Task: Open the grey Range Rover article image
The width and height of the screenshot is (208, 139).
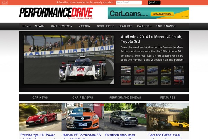Action: tap(125, 117)
